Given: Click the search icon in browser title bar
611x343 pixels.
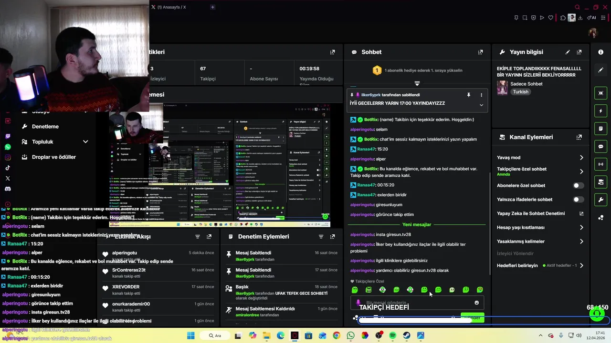Looking at the screenshot, I should point(577,7).
